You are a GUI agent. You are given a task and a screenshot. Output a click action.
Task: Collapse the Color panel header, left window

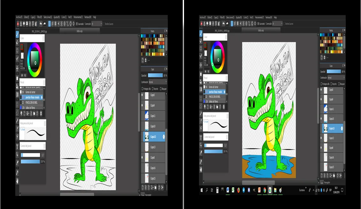(32, 38)
